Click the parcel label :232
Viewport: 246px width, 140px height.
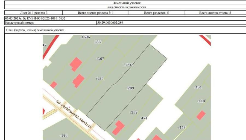[x=134, y=112]
